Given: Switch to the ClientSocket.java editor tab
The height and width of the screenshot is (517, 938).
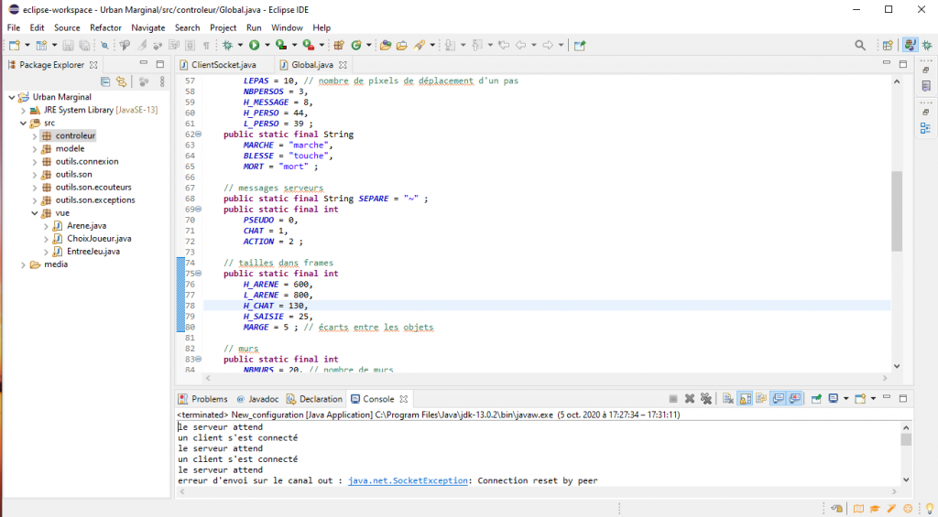Looking at the screenshot, I should 223,65.
